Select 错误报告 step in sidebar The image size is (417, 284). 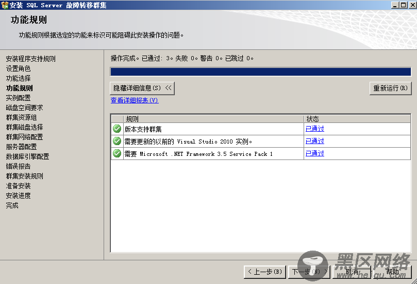(x=19, y=166)
